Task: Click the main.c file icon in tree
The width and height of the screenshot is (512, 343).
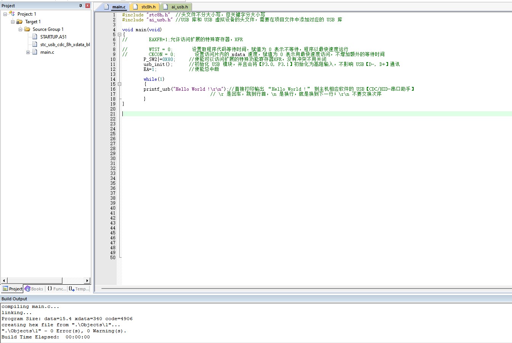Action: point(35,52)
